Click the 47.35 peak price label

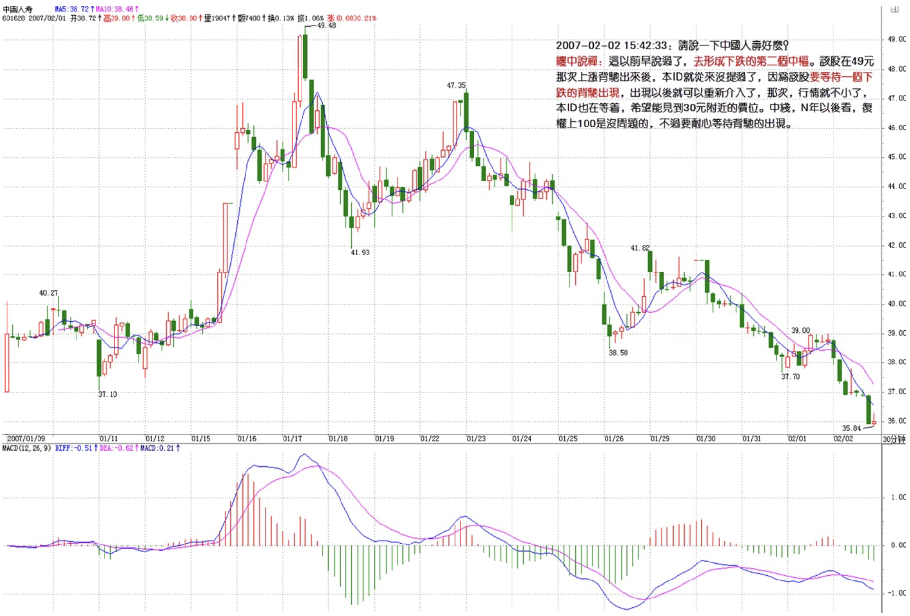pyautogui.click(x=456, y=85)
